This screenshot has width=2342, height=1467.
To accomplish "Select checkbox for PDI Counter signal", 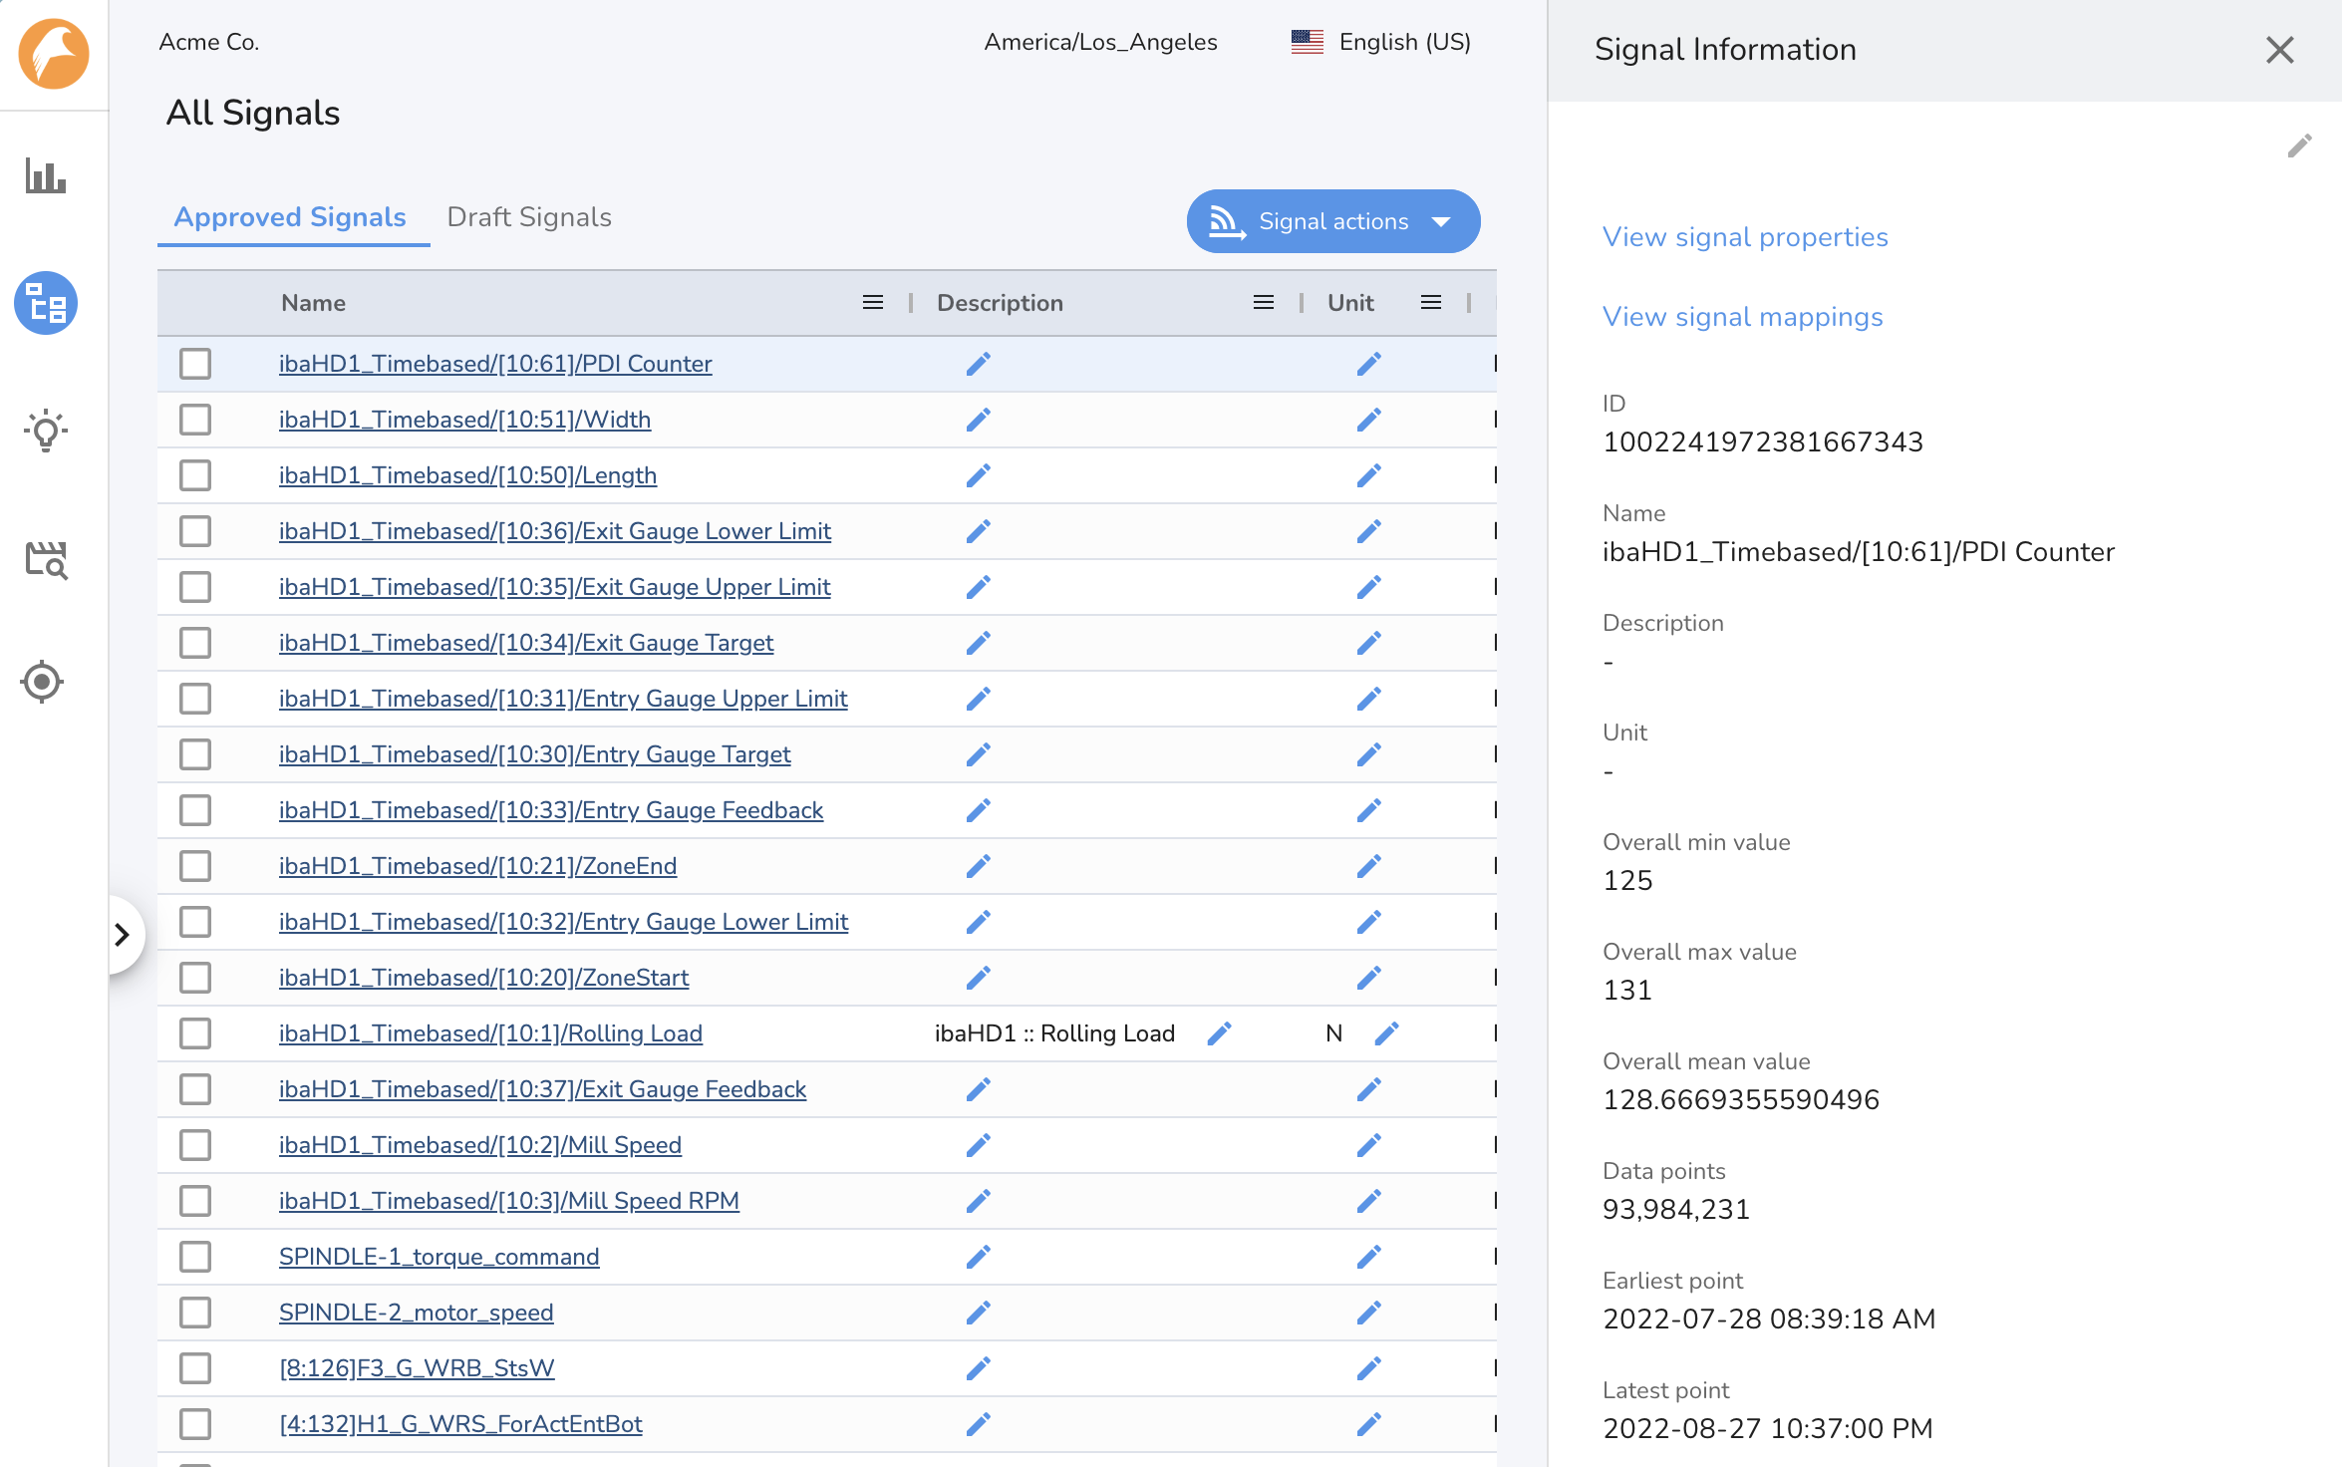I will click(195, 364).
